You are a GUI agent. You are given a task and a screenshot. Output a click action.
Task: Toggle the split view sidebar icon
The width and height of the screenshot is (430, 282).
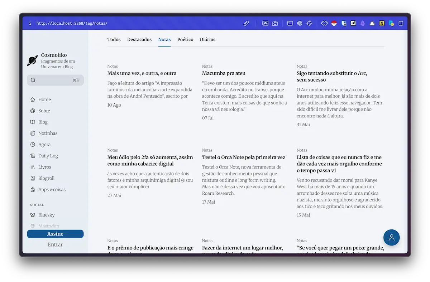point(401,23)
